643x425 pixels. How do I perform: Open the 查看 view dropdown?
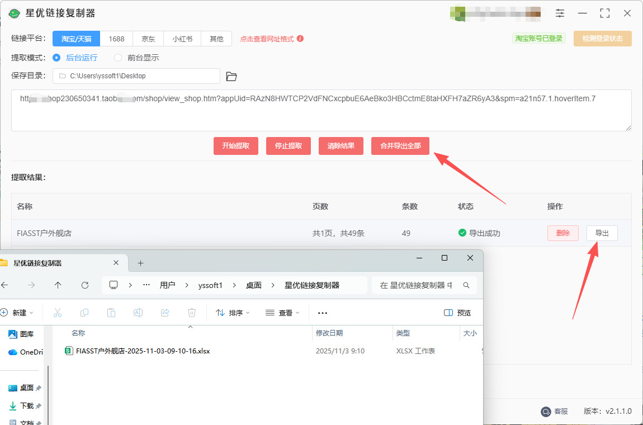point(282,313)
